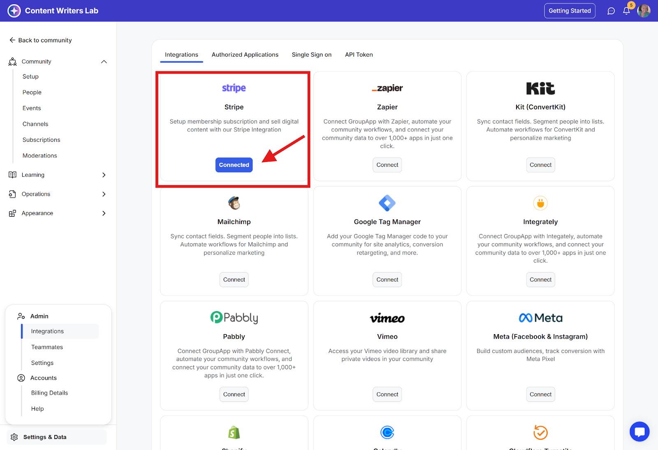Click the Content Writers Lab title
Viewport: 658px width, 450px height.
tap(62, 11)
